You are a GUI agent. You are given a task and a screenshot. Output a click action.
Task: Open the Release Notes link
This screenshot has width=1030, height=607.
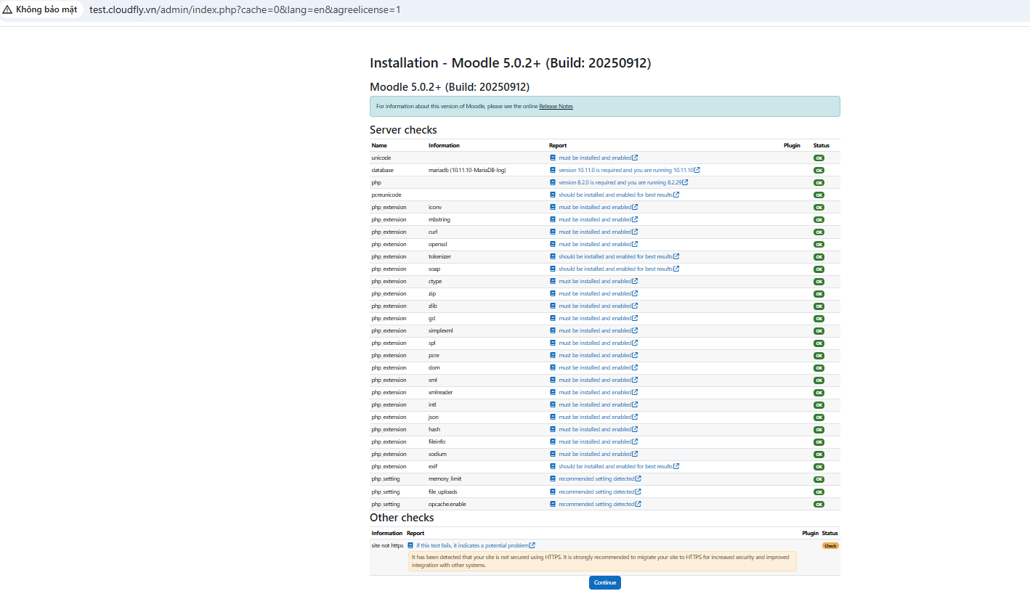(x=556, y=107)
